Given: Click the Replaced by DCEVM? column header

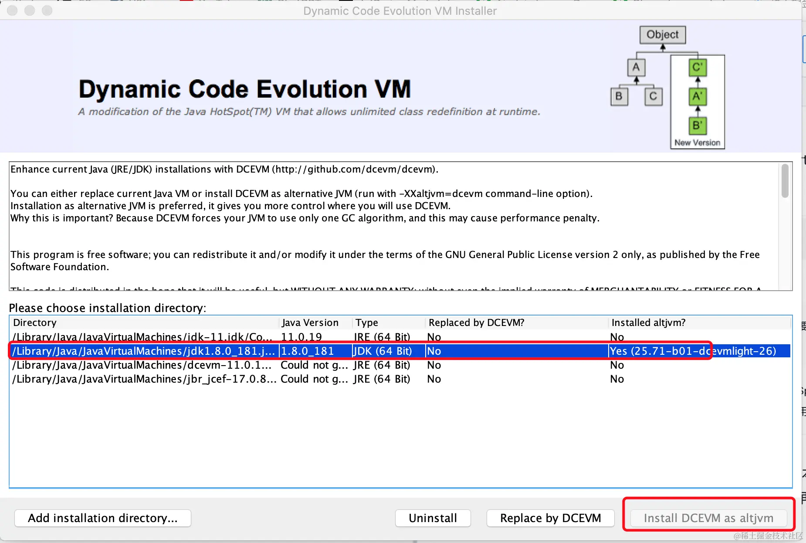Looking at the screenshot, I should point(517,322).
